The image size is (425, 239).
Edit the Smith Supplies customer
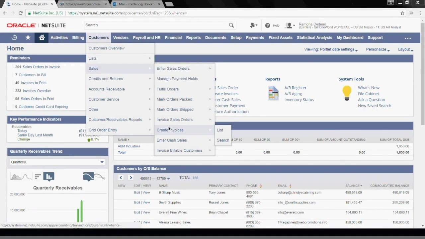point(137,202)
